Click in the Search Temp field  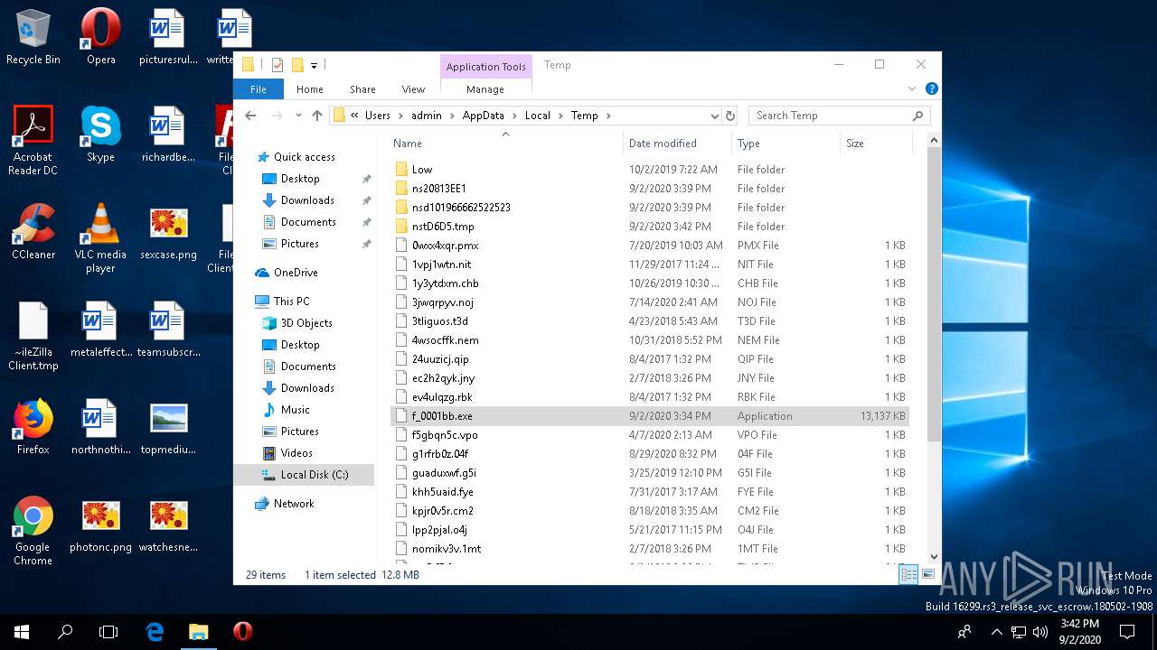[x=838, y=116]
